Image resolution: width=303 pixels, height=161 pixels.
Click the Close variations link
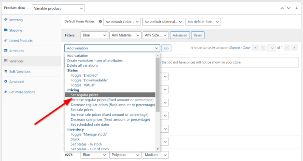point(246,48)
